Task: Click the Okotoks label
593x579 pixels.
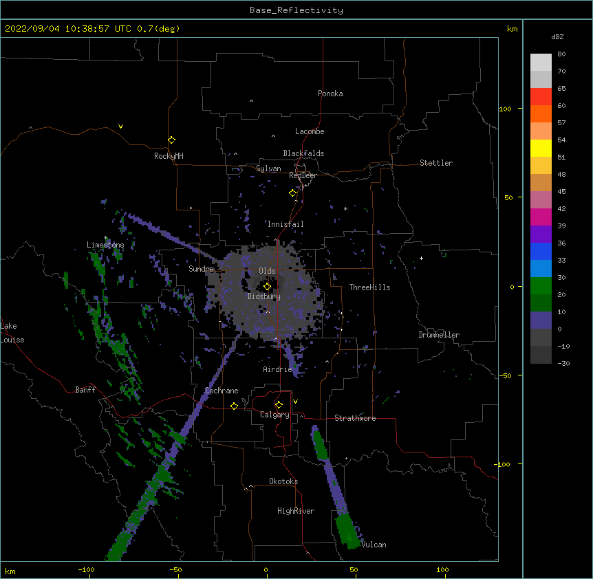Action: pos(283,481)
